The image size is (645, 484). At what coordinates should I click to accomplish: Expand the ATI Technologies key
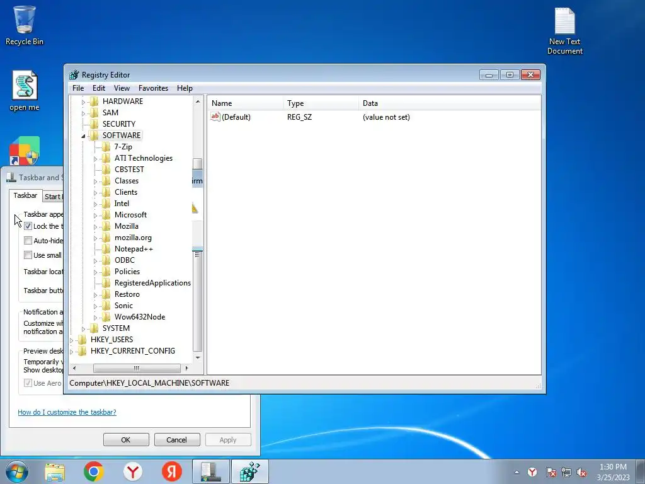tap(95, 159)
